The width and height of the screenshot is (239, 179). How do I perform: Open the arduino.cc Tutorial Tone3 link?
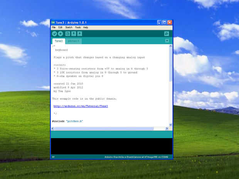pos(81,106)
